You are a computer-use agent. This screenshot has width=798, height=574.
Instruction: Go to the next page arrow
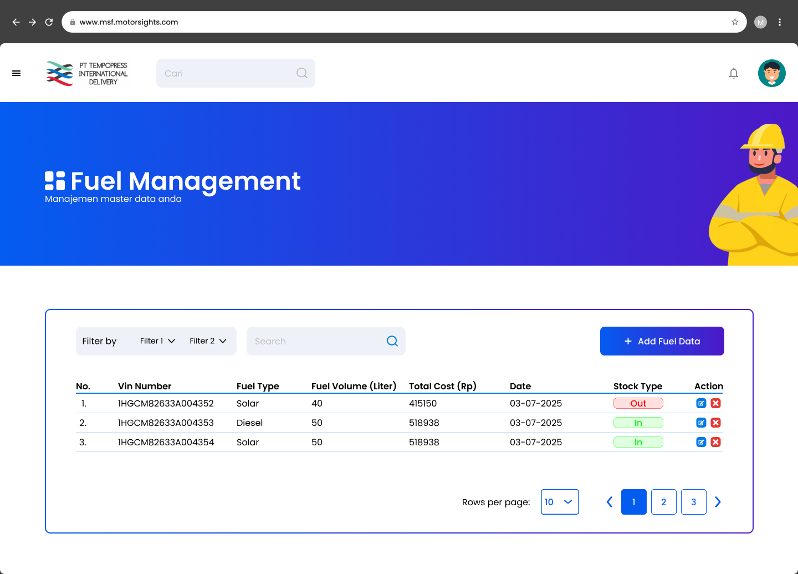(x=718, y=502)
